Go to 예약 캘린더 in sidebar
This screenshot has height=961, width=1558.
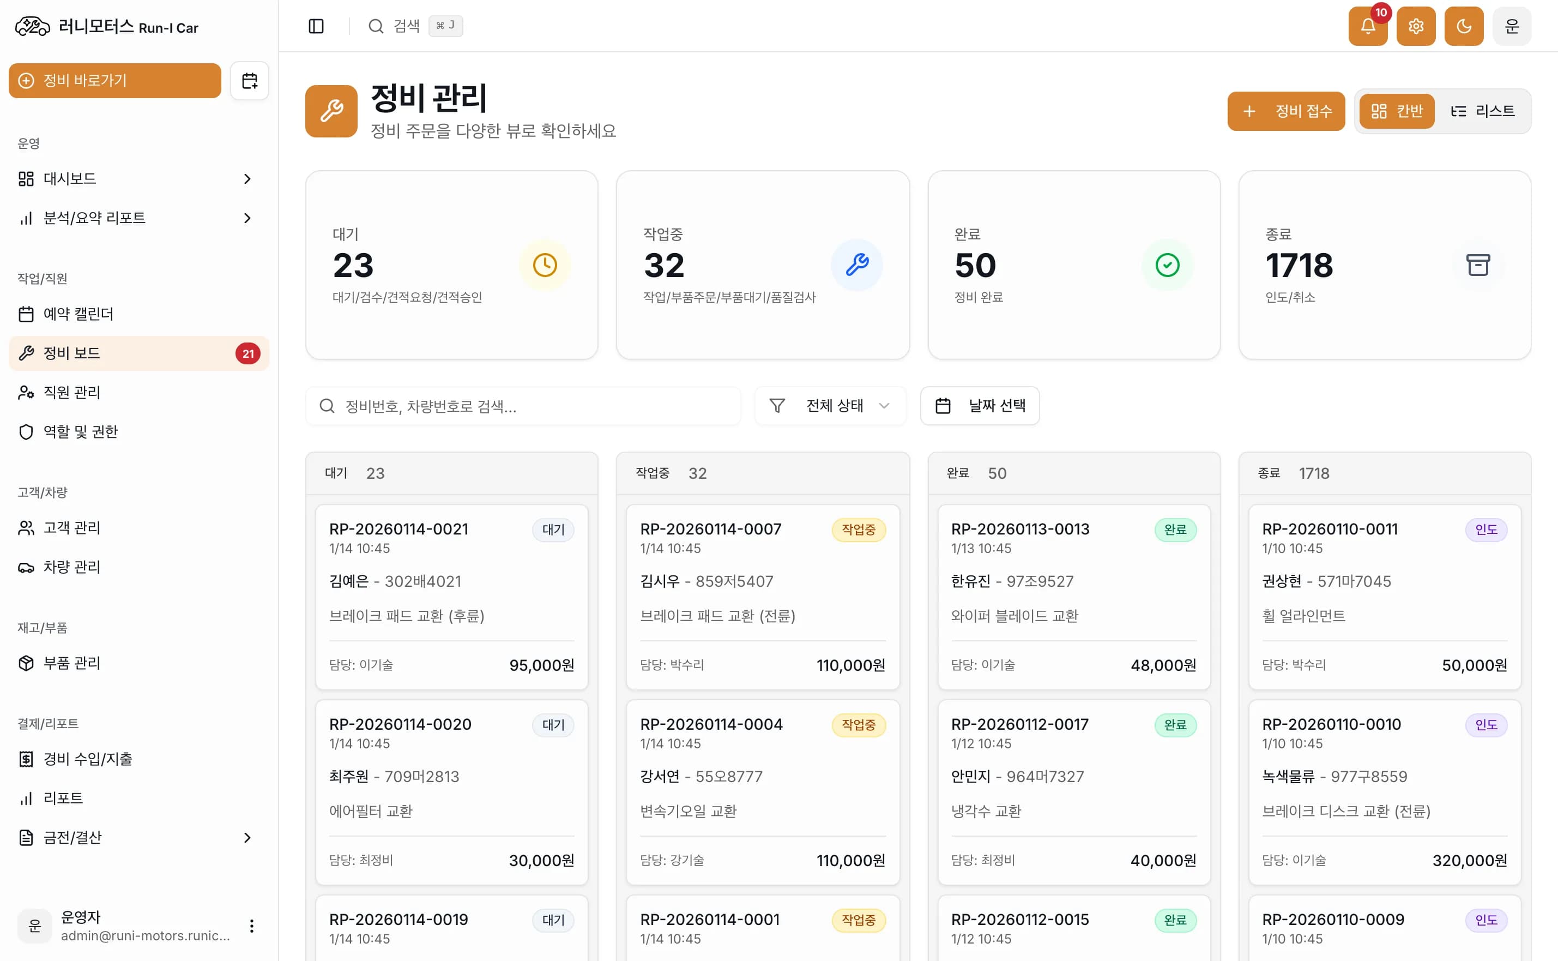(x=78, y=314)
